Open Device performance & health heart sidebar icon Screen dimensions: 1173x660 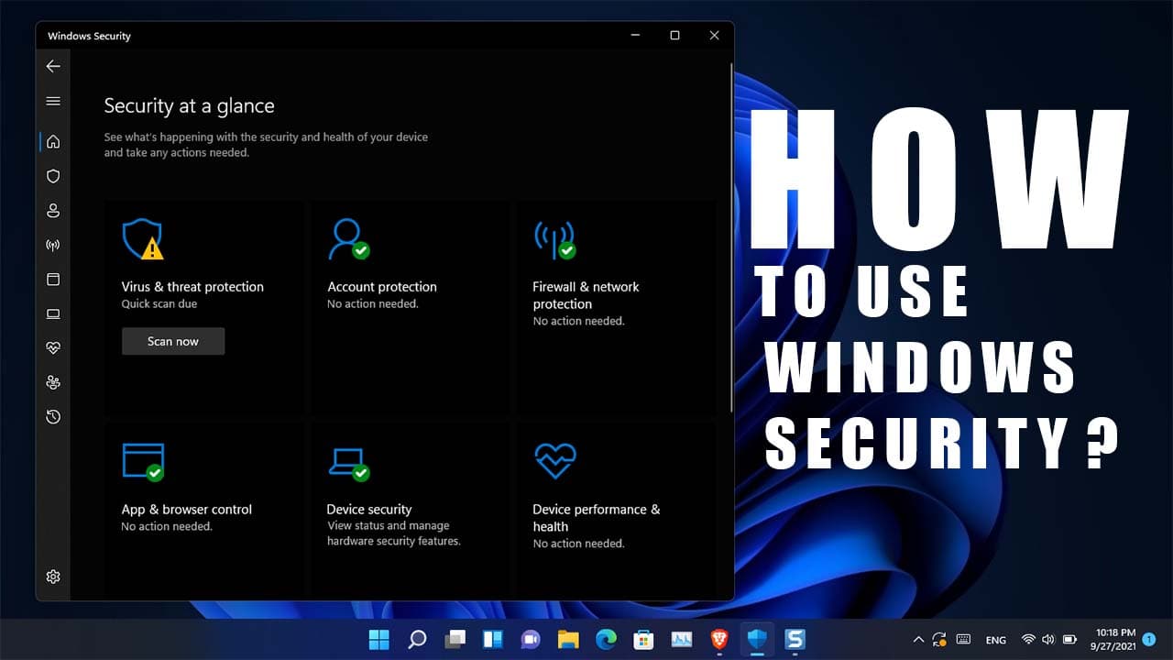[x=53, y=348]
